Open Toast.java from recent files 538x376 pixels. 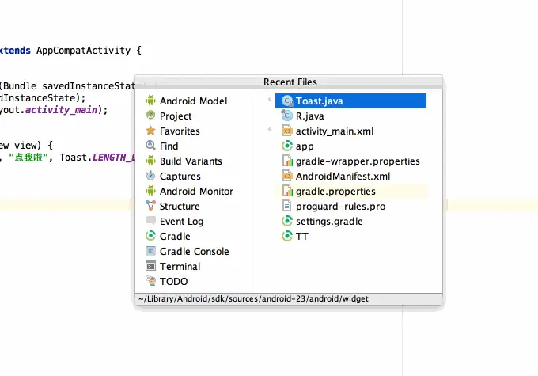[350, 101]
